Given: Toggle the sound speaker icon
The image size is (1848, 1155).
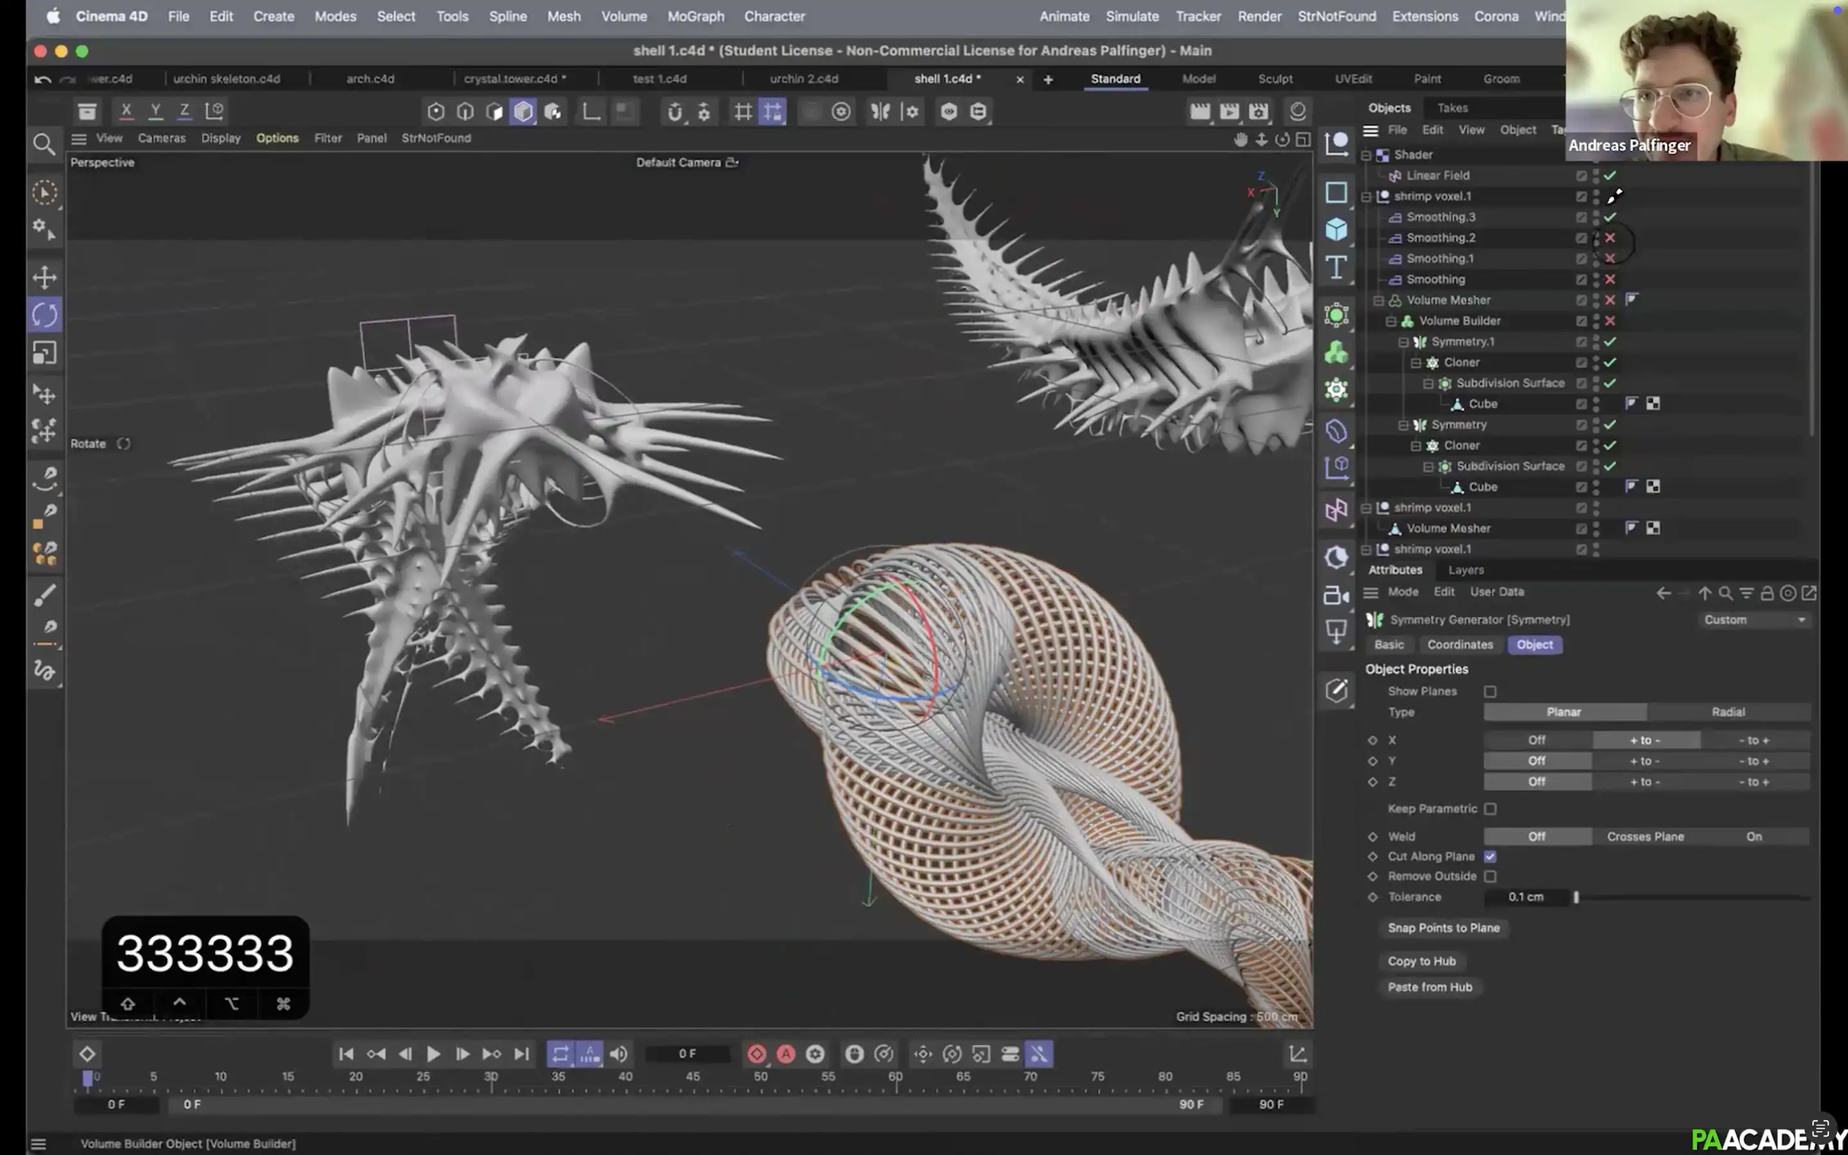Looking at the screenshot, I should [x=619, y=1054].
